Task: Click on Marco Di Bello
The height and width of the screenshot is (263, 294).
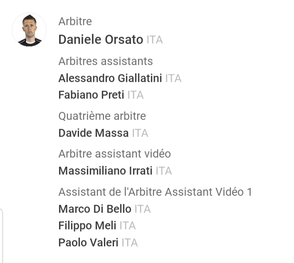Action: (94, 209)
